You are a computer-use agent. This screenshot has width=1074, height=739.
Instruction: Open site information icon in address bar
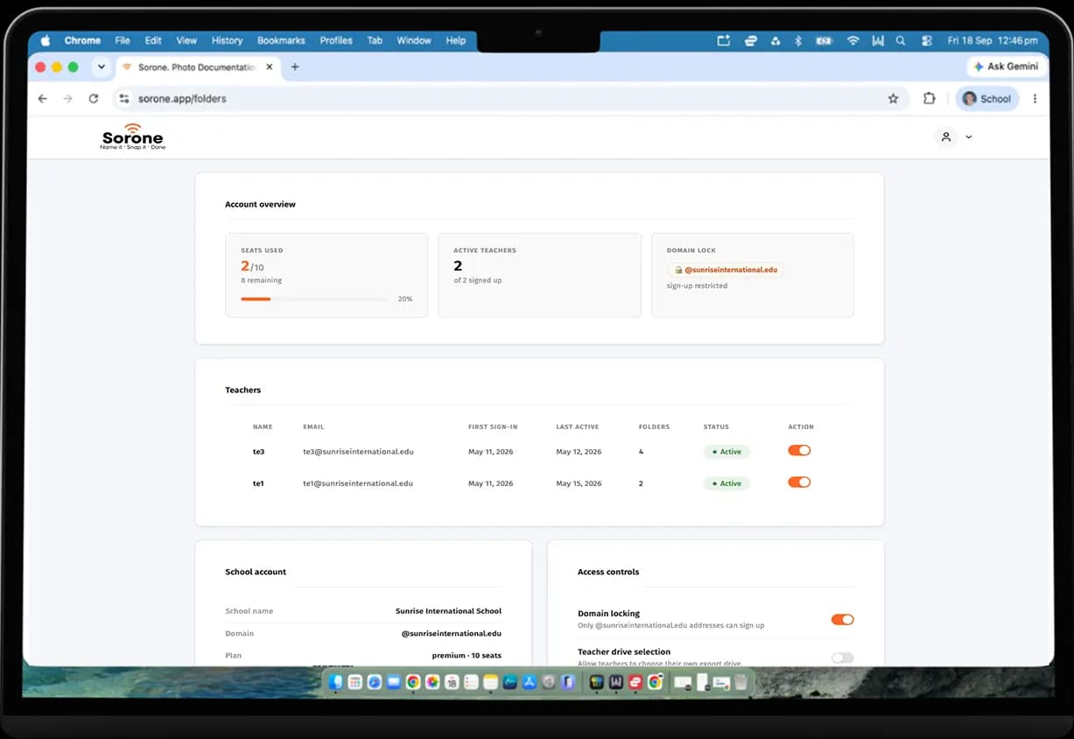coord(123,99)
